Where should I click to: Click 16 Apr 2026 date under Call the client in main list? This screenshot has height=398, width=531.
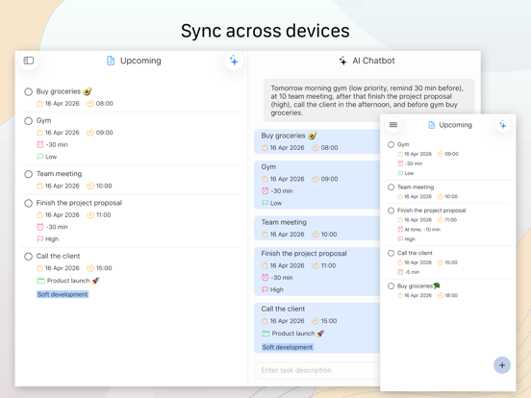[x=62, y=268]
